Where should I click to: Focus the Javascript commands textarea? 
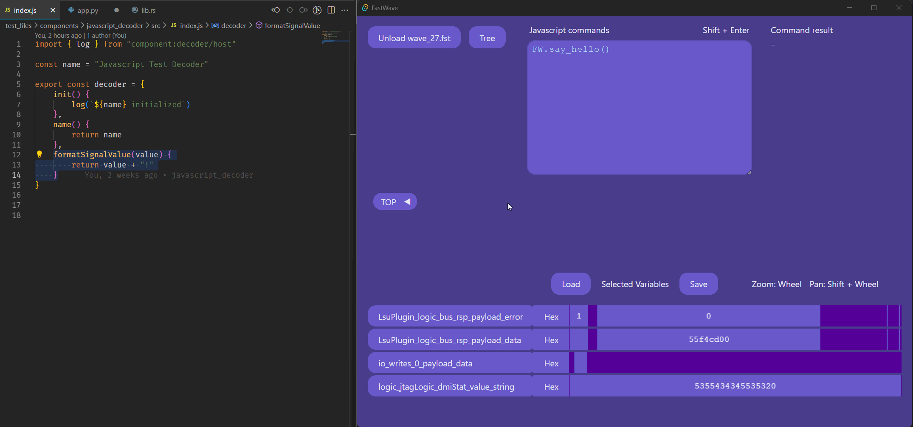click(640, 107)
